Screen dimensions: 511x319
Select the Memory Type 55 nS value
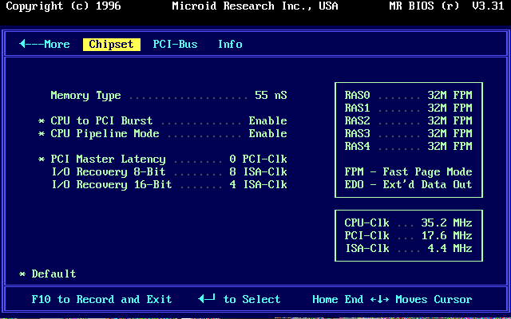click(271, 96)
